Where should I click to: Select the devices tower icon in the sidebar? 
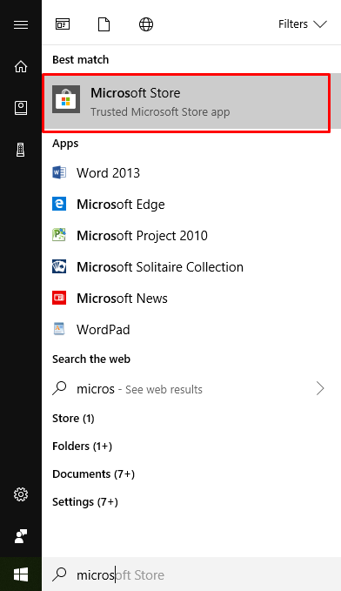click(x=21, y=150)
